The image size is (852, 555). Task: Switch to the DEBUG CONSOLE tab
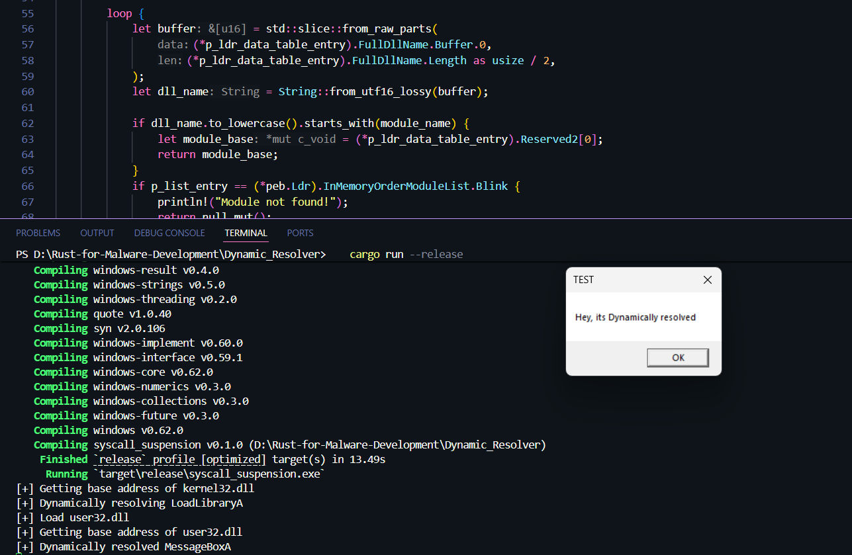click(169, 233)
